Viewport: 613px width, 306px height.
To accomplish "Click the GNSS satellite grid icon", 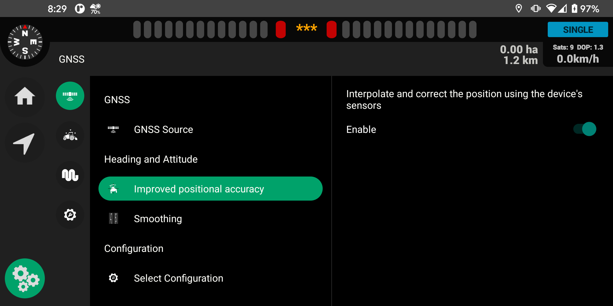I will [x=70, y=95].
